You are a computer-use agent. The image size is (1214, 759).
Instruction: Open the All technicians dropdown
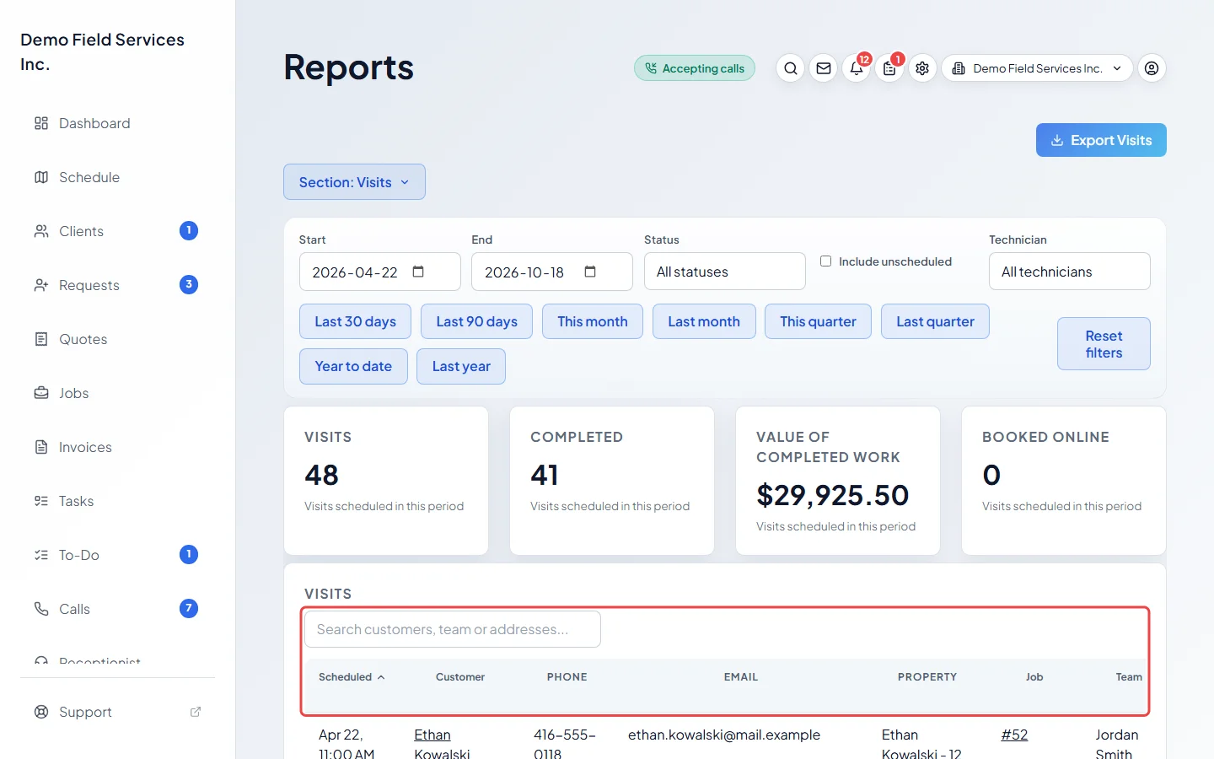pos(1070,272)
